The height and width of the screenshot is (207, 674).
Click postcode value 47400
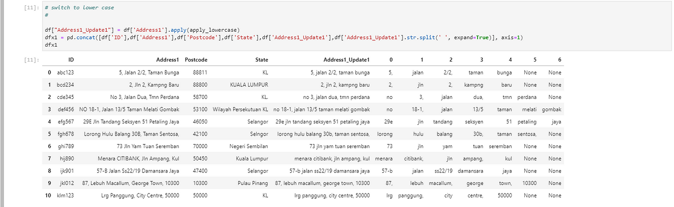click(200, 171)
